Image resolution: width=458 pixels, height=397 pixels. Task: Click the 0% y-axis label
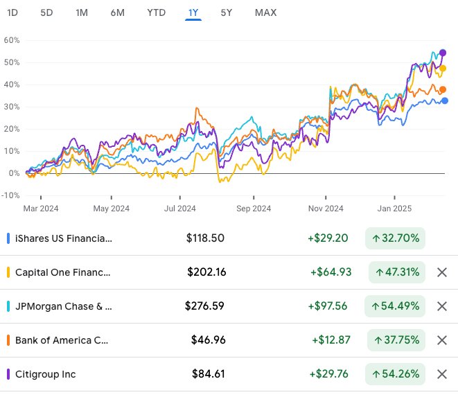(x=15, y=173)
